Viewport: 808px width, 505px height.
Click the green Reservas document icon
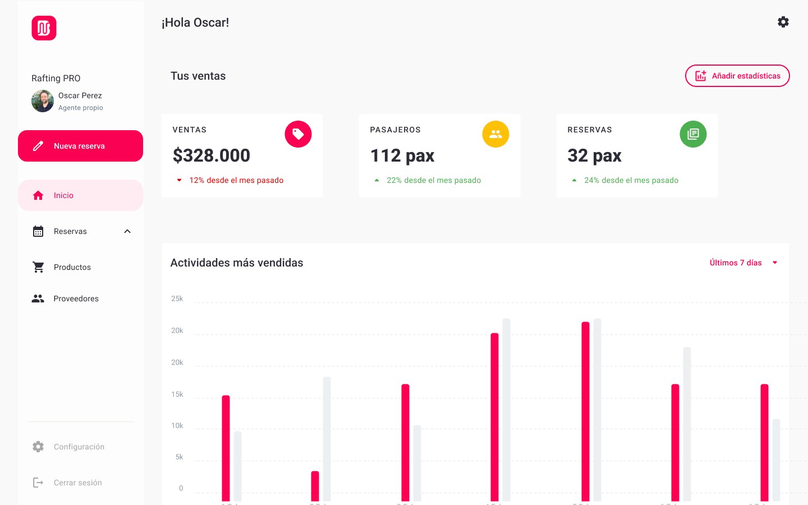coord(693,134)
